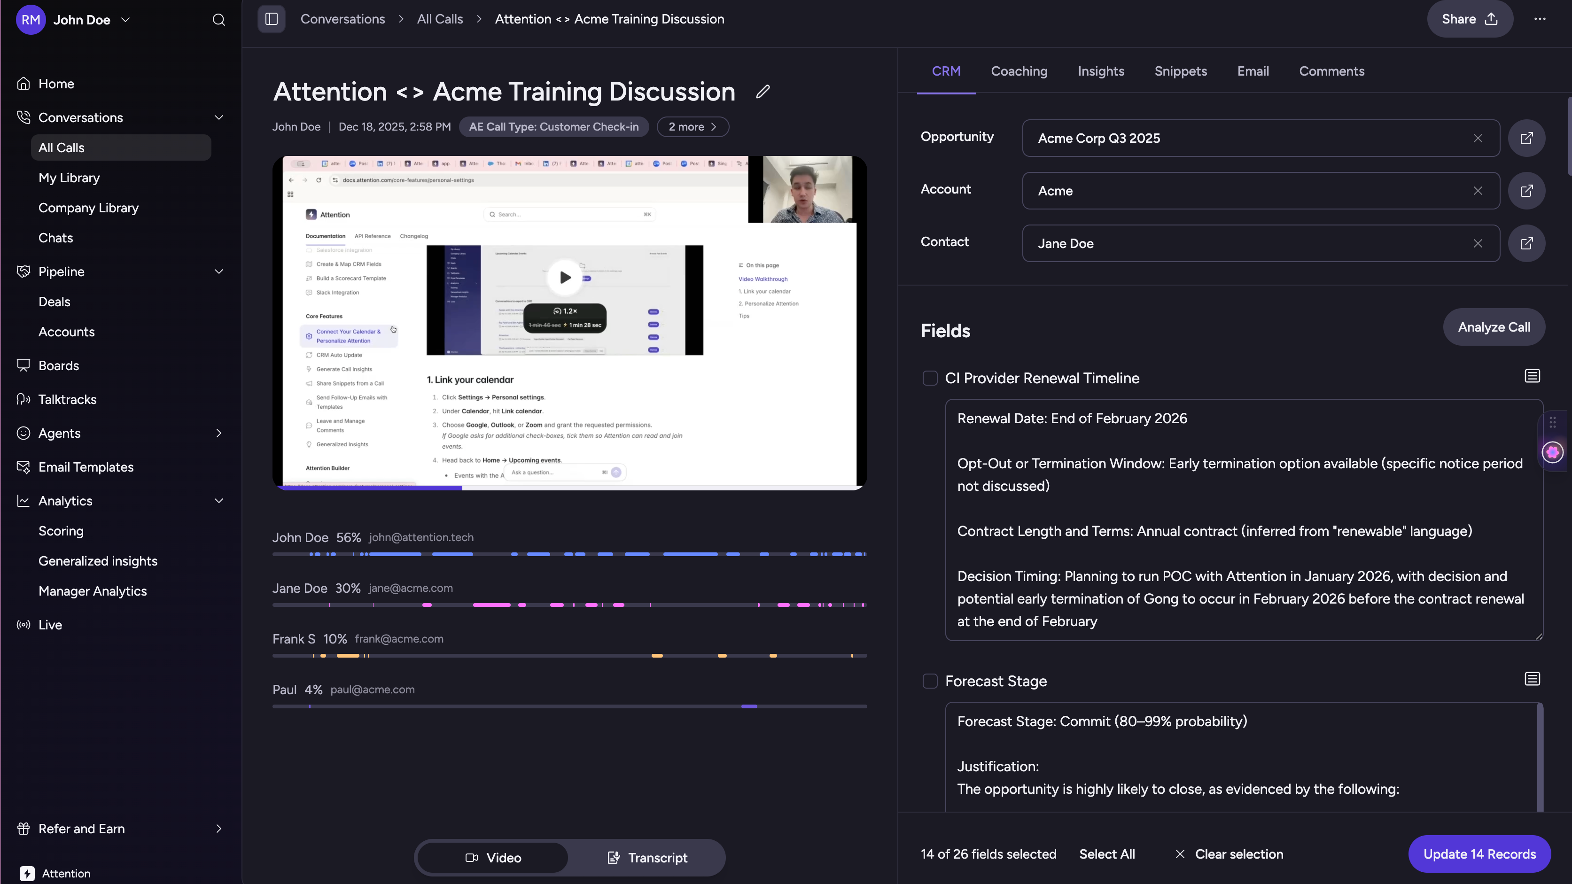Clear the Acme account field

coord(1478,191)
